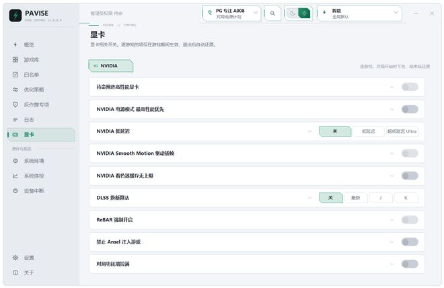Choose 最新 for DLSS preset

coord(356,198)
